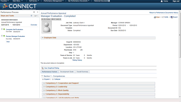Open the Steps and Tasks gear dropdown

coord(36,16)
